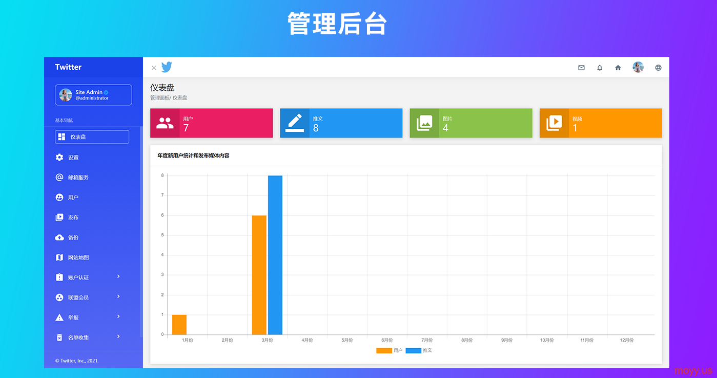717x378 pixels.
Task: Click the @administrator username text
Action: click(92, 98)
